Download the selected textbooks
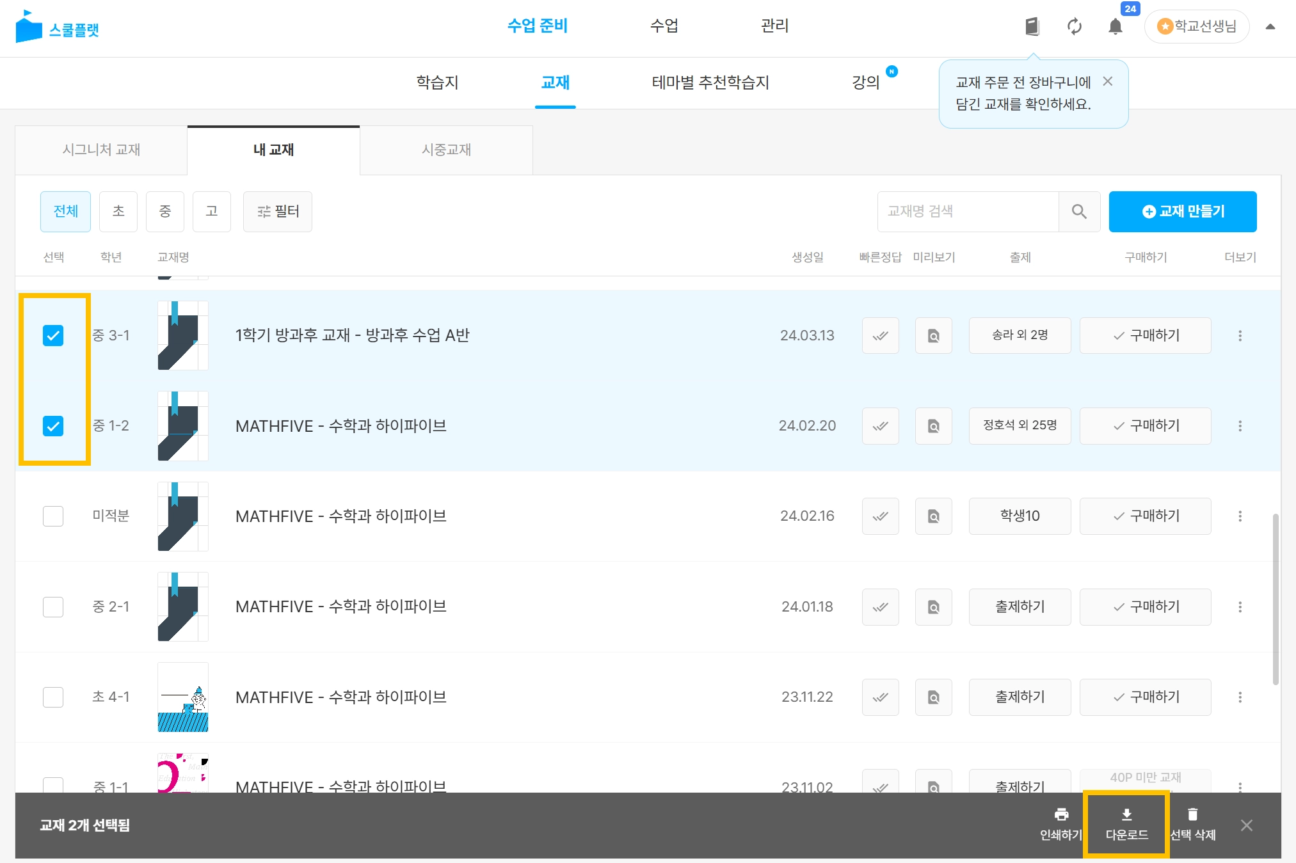 click(x=1126, y=824)
